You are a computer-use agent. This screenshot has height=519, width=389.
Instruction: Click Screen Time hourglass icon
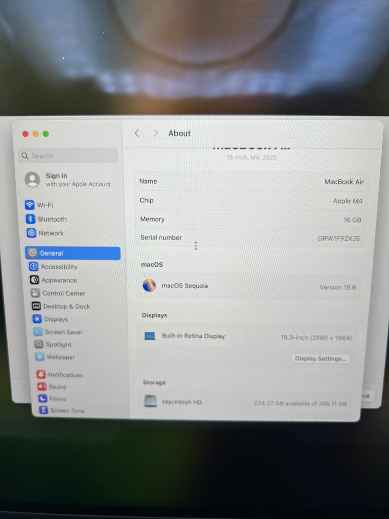(x=44, y=410)
